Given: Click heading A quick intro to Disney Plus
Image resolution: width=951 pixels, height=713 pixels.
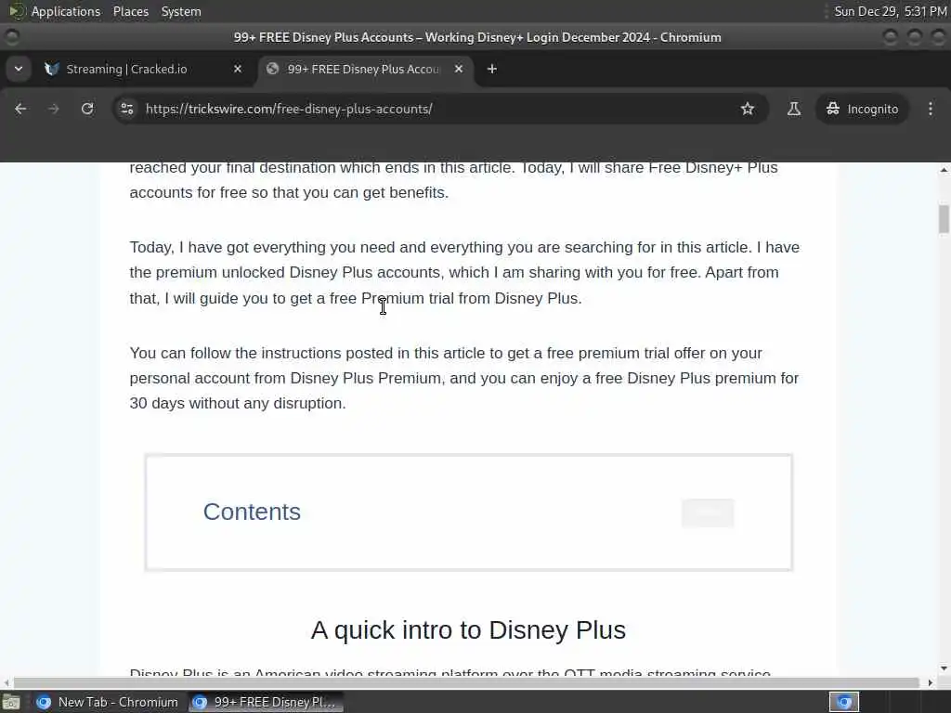Looking at the screenshot, I should tap(468, 630).
